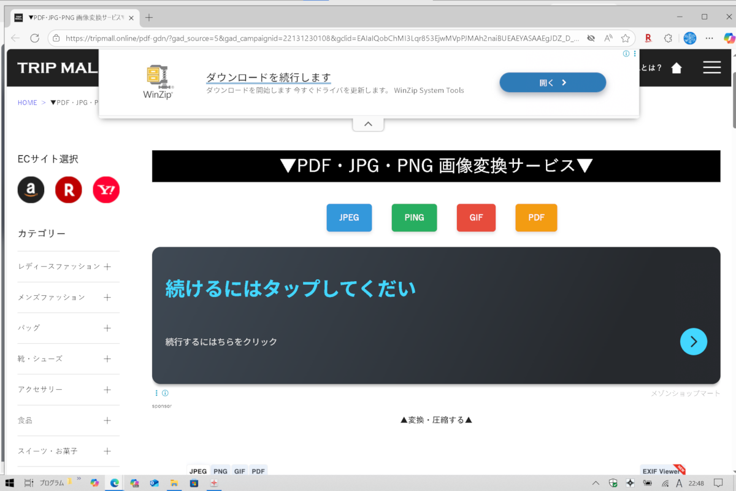Click メゾンショップマート text
This screenshot has height=491, width=736.
pos(686,393)
